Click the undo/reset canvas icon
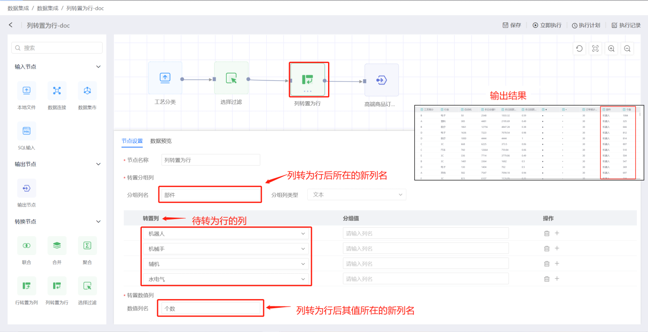The width and height of the screenshot is (648, 332). 580,49
